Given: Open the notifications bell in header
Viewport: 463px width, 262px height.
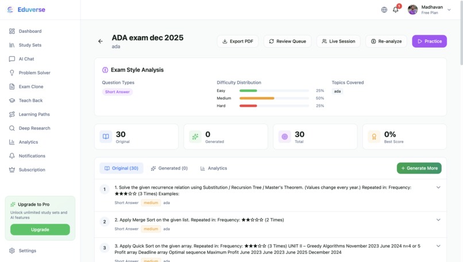Looking at the screenshot, I should pyautogui.click(x=396, y=10).
